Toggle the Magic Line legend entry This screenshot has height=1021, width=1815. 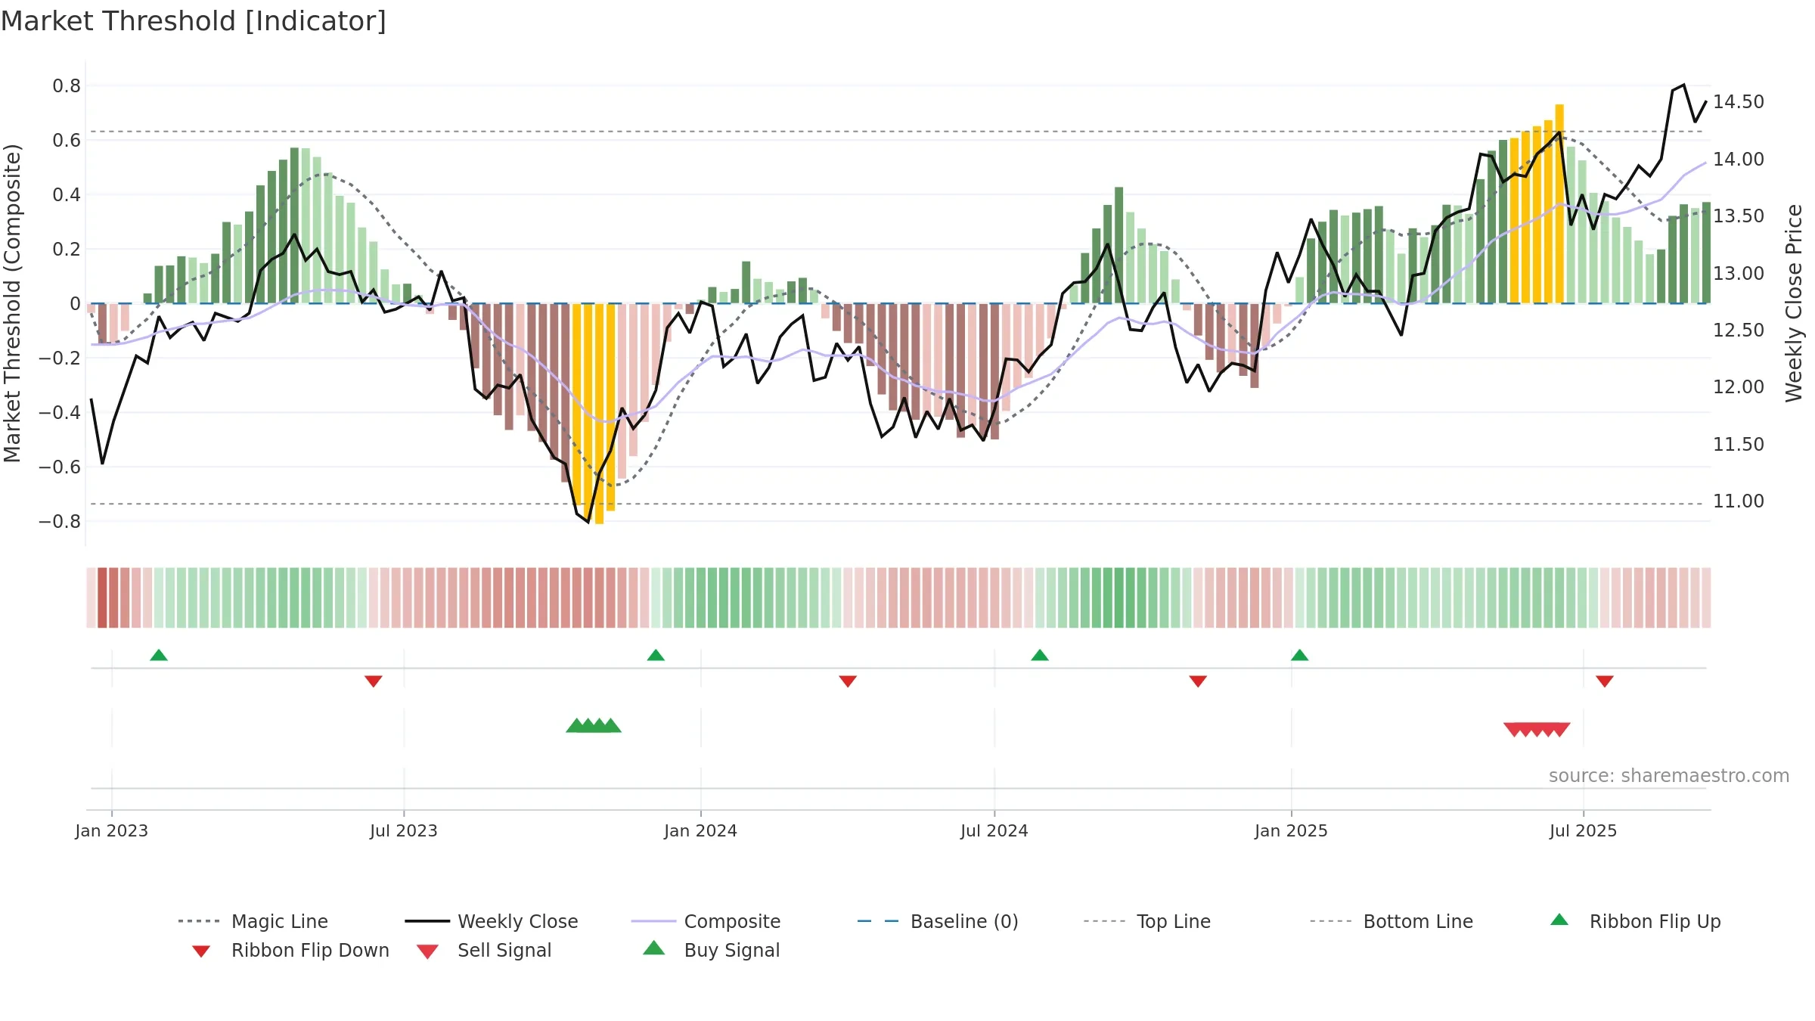[x=253, y=921]
